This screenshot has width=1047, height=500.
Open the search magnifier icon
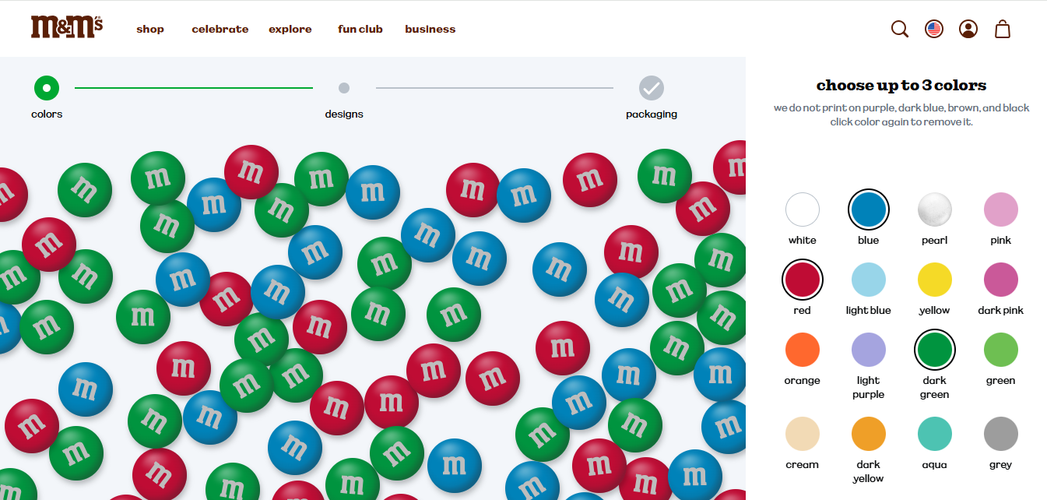(x=900, y=30)
